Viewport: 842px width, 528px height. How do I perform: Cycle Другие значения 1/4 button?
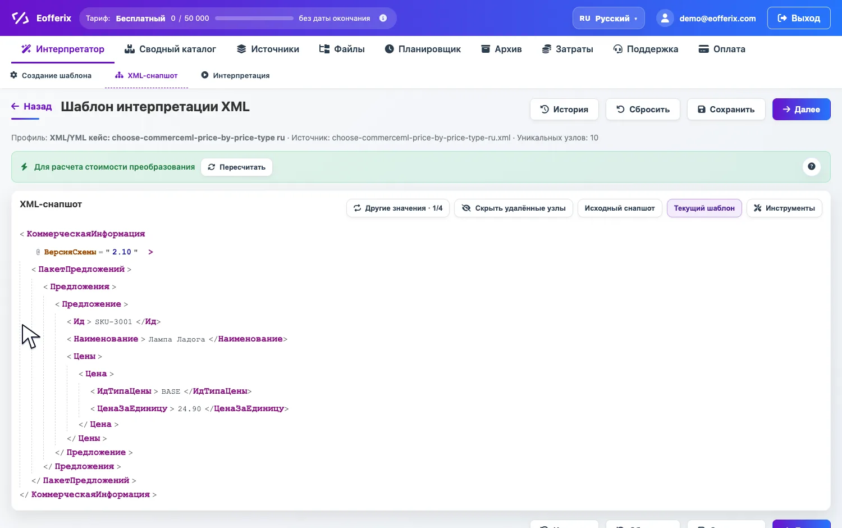[x=398, y=208]
